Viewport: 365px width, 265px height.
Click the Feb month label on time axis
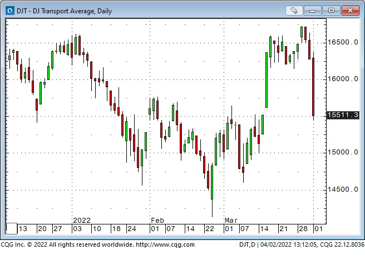coord(157,221)
